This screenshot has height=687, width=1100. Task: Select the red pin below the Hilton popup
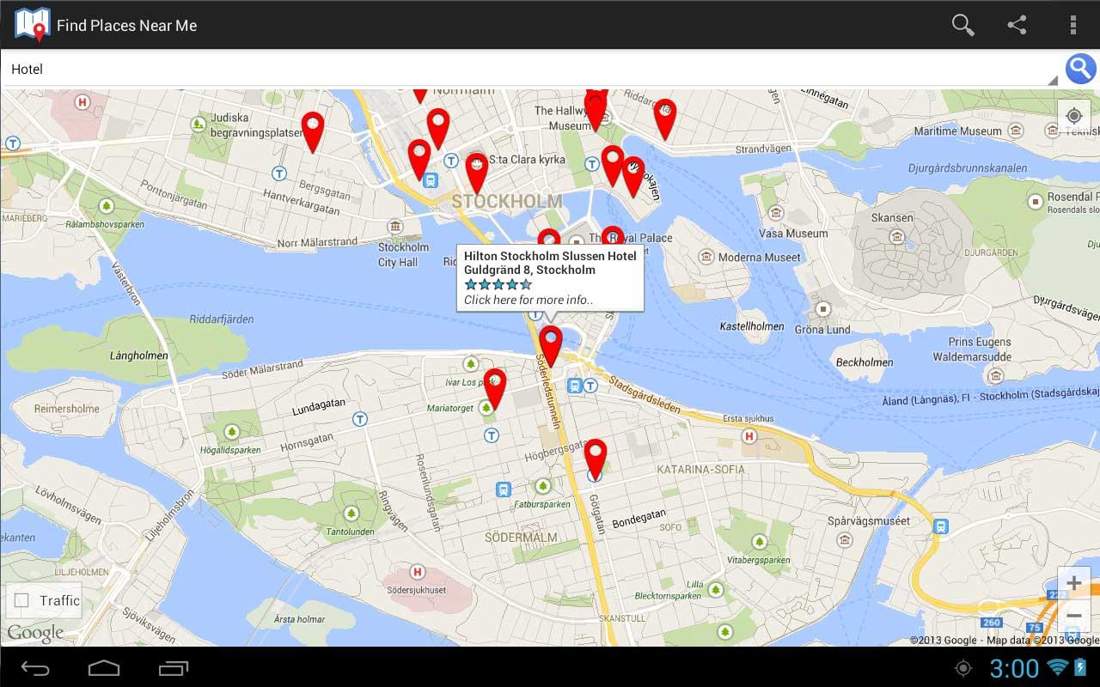pos(551,345)
